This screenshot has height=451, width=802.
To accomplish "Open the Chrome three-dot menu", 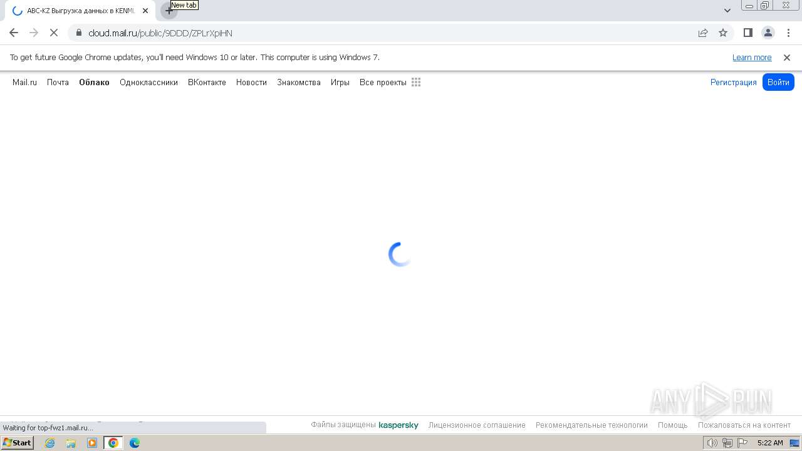I will tap(788, 33).
